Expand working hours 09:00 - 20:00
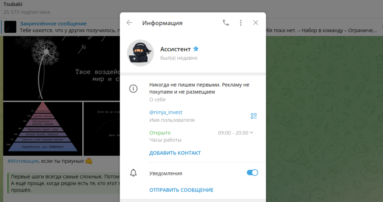 [236, 133]
